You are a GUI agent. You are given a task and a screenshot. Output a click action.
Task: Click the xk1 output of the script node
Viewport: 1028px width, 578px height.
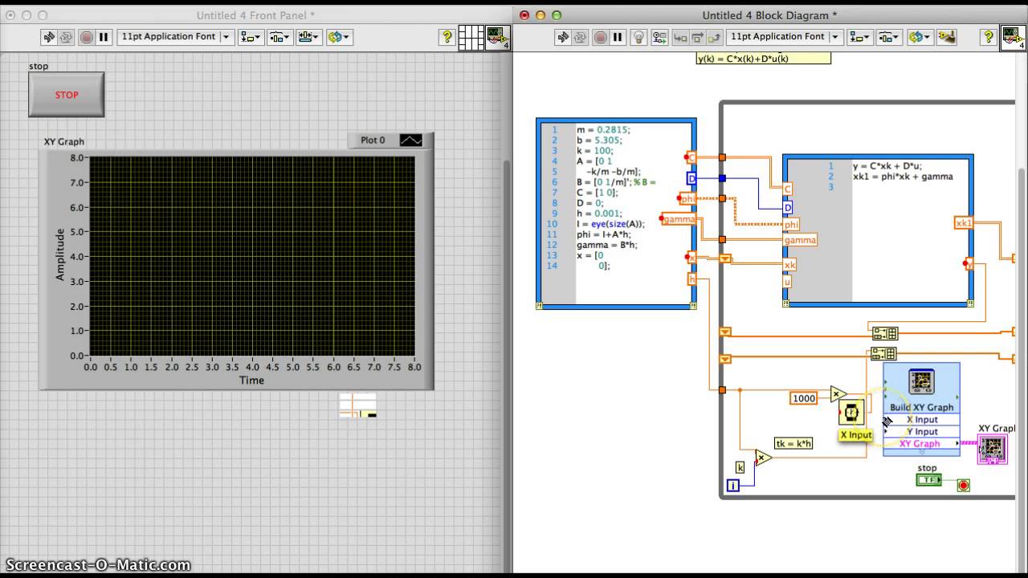point(964,223)
